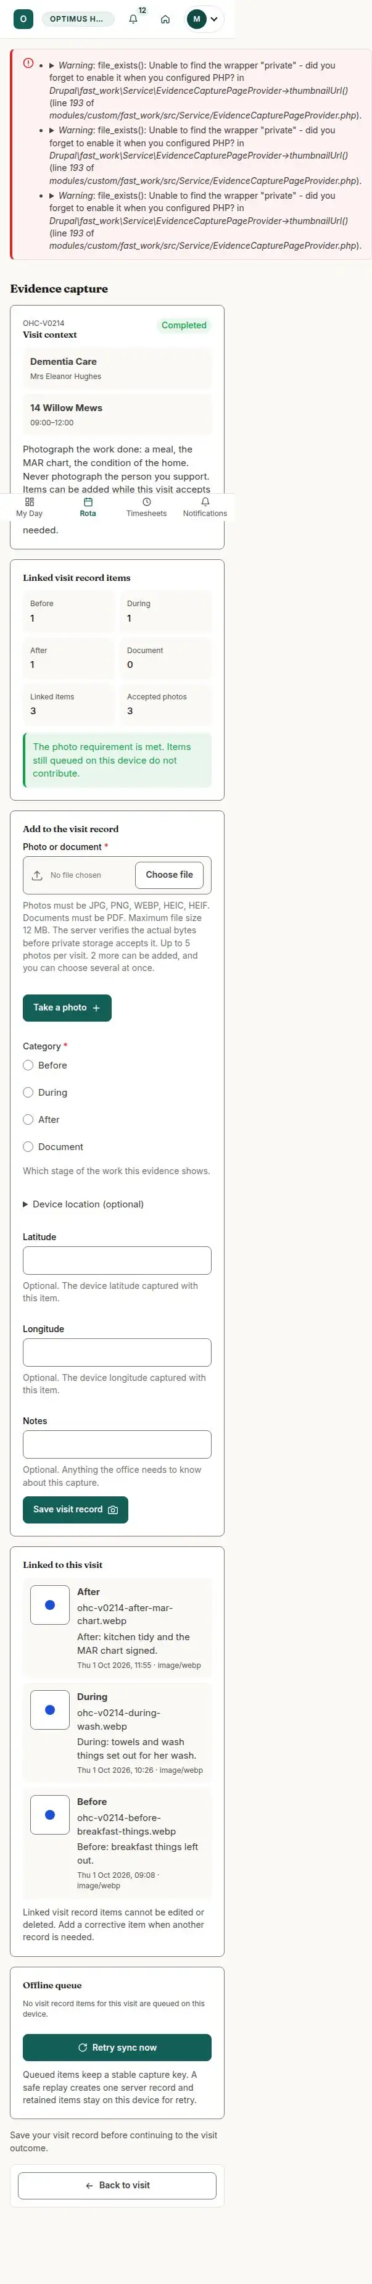
Task: Select the Document category radio
Action: coord(28,1146)
